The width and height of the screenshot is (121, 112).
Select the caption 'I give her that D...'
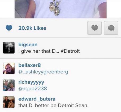(x=38, y=51)
